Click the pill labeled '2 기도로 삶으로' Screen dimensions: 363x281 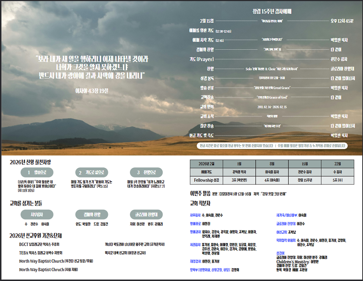coord(92,172)
